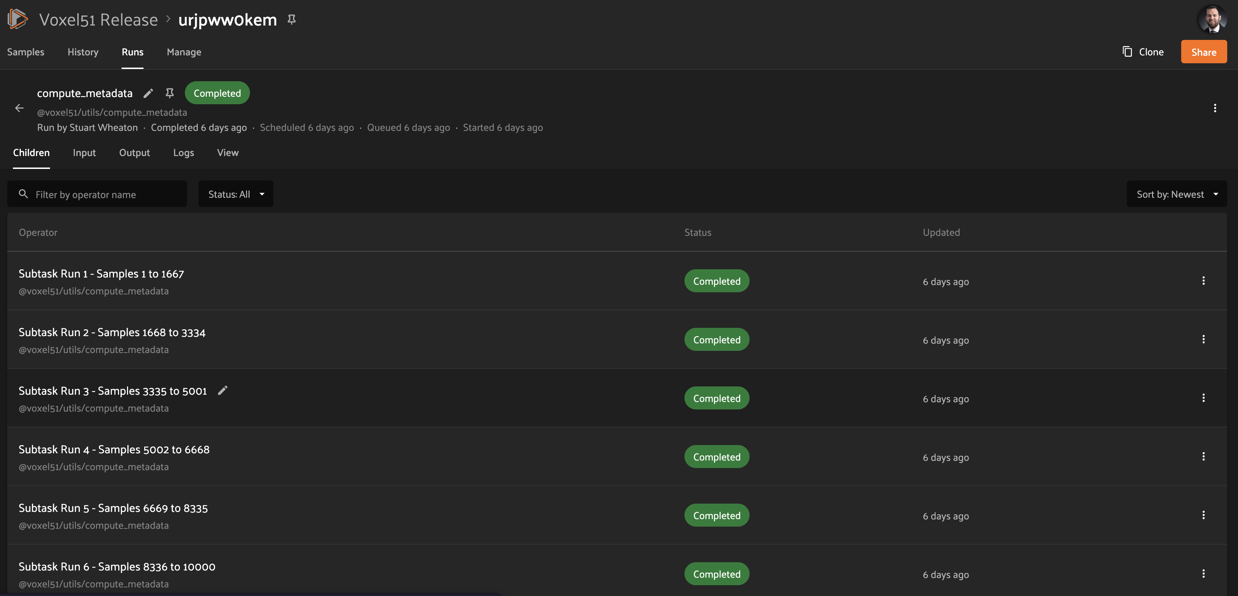Click operator path under Subtask Run 2
1238x596 pixels.
coord(94,350)
